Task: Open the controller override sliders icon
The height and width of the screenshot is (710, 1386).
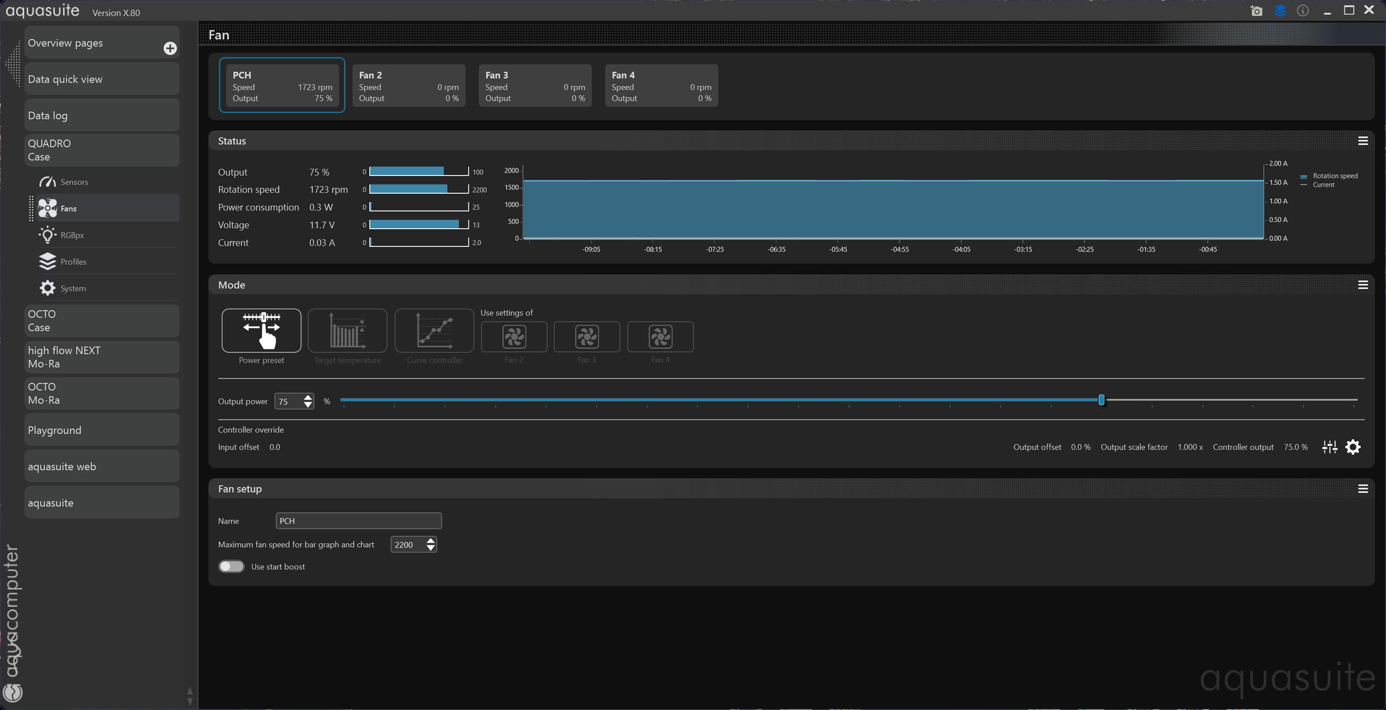Action: 1329,447
